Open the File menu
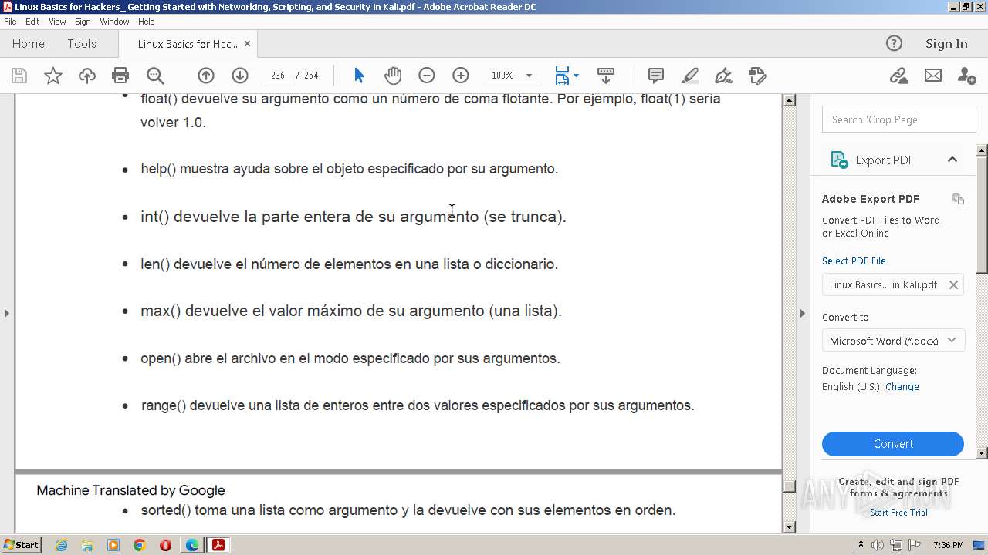The width and height of the screenshot is (988, 555). tap(10, 22)
